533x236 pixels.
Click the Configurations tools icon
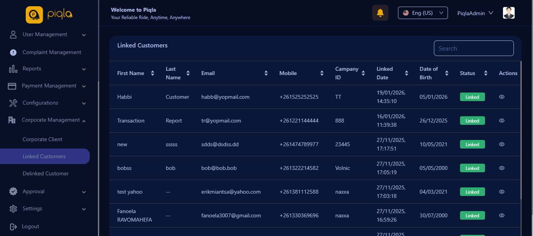(x=13, y=103)
